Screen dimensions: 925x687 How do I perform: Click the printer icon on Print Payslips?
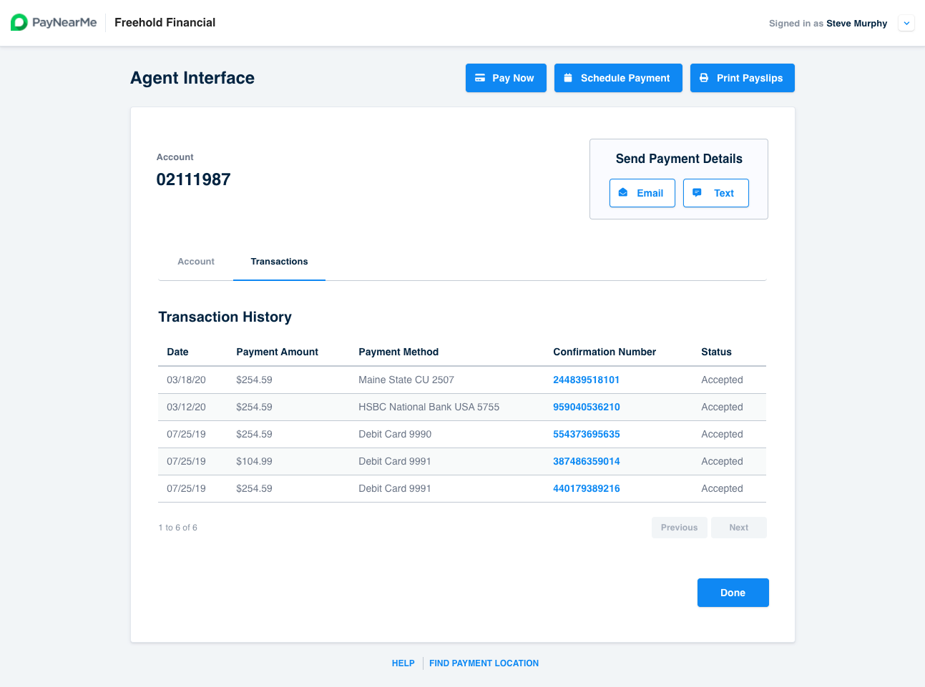[x=704, y=78]
